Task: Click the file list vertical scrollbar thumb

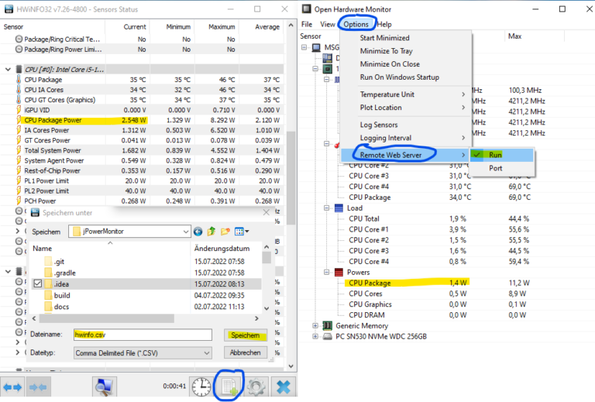Action: pos(267,257)
